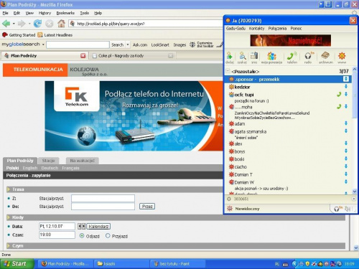The height and width of the screenshot is (269, 359).
Task: Click the Kalendarz button
Action: (98, 227)
